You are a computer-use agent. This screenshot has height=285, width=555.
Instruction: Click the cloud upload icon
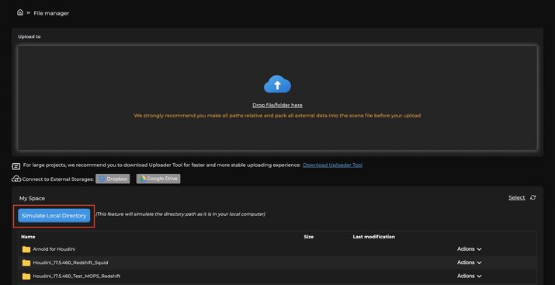(278, 85)
